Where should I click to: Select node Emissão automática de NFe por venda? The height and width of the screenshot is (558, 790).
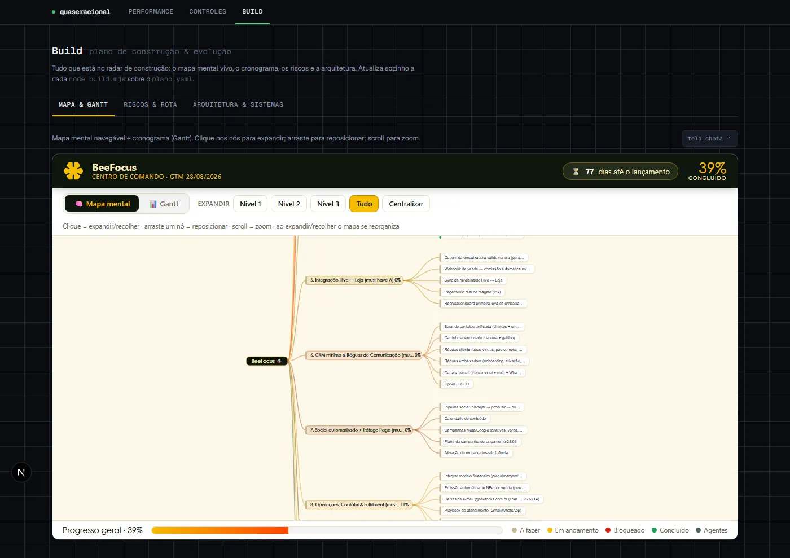485,488
